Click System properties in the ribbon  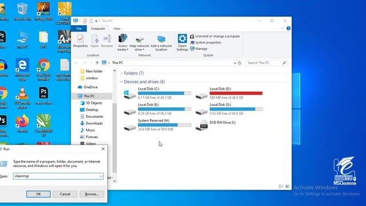click(x=206, y=42)
